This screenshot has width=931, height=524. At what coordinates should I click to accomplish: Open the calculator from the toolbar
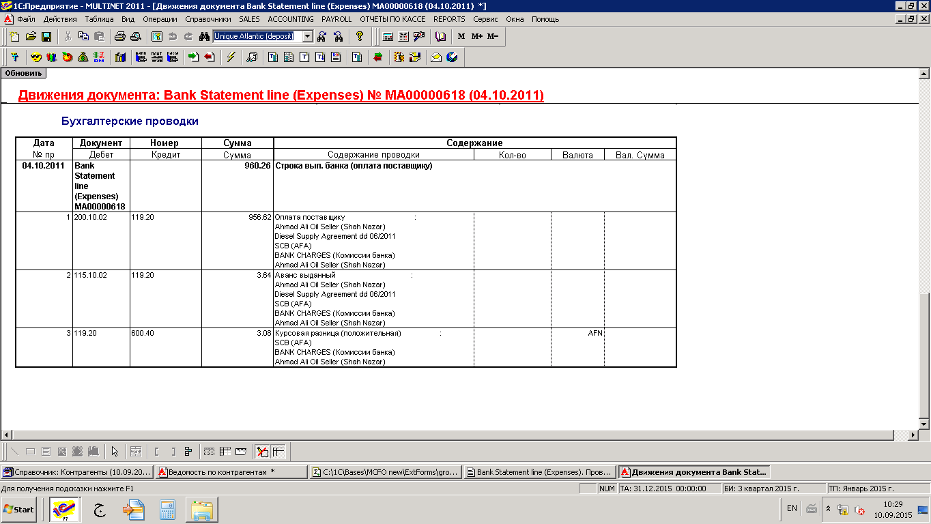click(x=388, y=37)
